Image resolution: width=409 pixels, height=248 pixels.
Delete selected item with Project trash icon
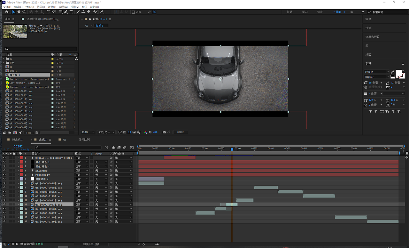(36, 132)
